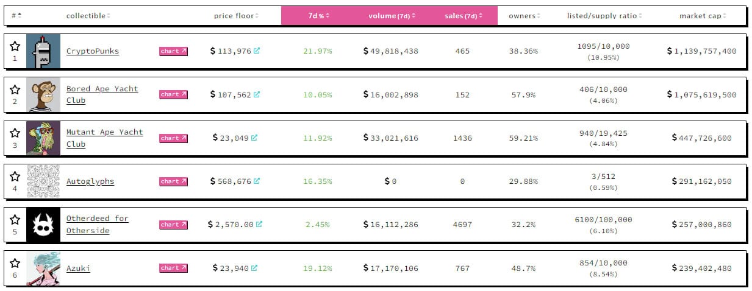Favorite CryptoPunks with the star toggle
The height and width of the screenshot is (291, 752).
point(15,46)
